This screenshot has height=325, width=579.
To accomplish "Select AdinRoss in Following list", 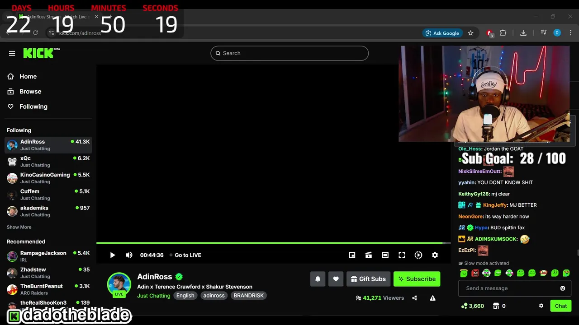I will [48, 145].
